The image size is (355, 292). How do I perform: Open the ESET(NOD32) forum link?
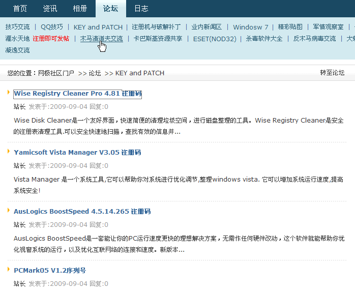pos(215,39)
